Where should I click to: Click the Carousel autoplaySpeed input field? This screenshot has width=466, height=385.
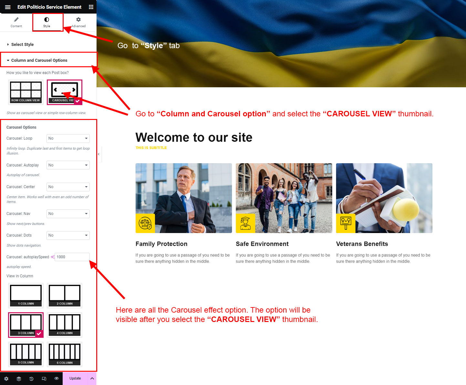72,257
